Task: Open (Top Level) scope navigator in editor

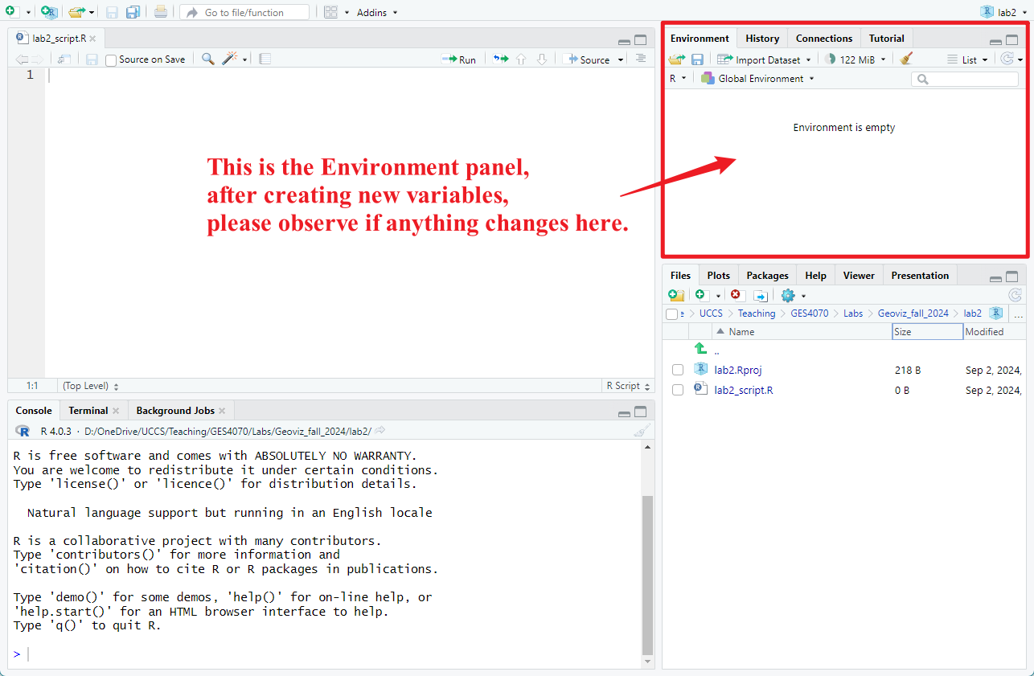Action: coord(90,386)
